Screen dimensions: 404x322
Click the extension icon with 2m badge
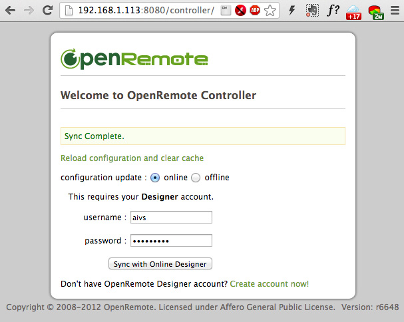(x=375, y=11)
